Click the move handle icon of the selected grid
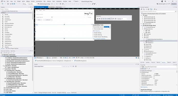This screenshot has height=96, width=178. pos(37,25)
